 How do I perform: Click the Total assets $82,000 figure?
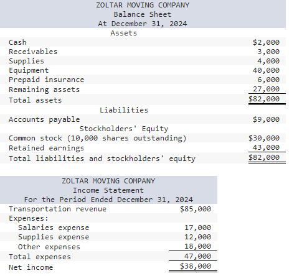coord(264,99)
